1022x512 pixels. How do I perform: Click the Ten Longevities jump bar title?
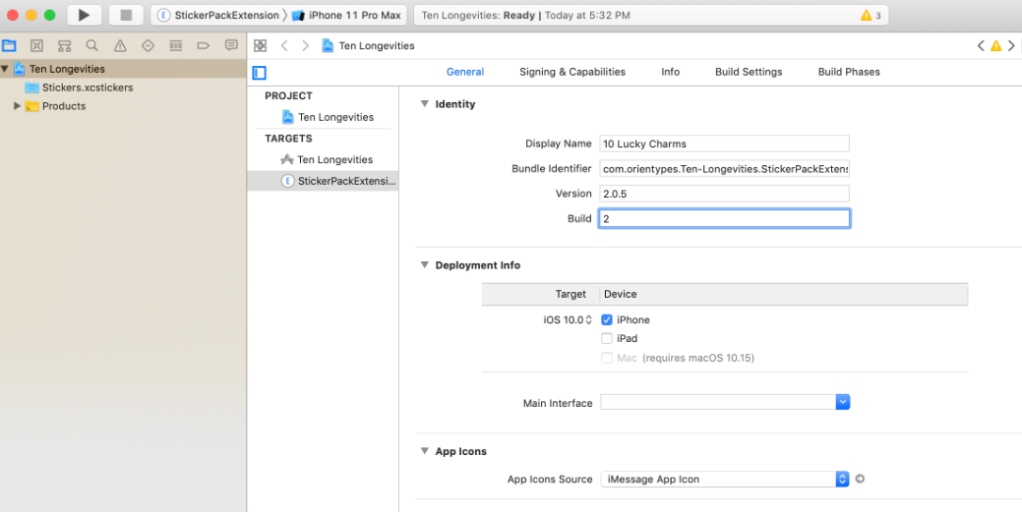pyautogui.click(x=377, y=45)
